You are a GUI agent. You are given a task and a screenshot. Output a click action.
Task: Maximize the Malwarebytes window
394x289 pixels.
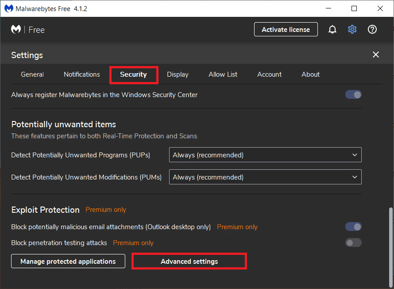[x=354, y=8]
